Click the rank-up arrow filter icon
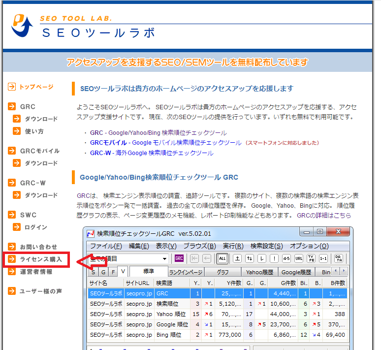This screenshot has width=381, height=350. (x=237, y=258)
